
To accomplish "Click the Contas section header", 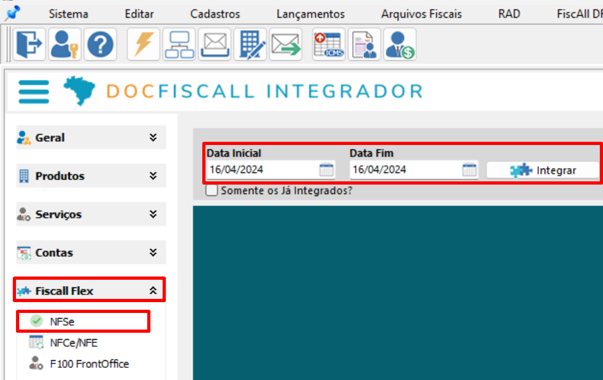I will tap(91, 252).
